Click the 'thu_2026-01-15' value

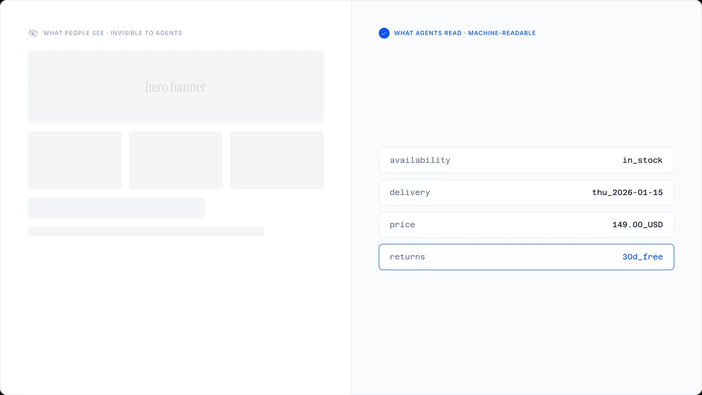pos(627,193)
